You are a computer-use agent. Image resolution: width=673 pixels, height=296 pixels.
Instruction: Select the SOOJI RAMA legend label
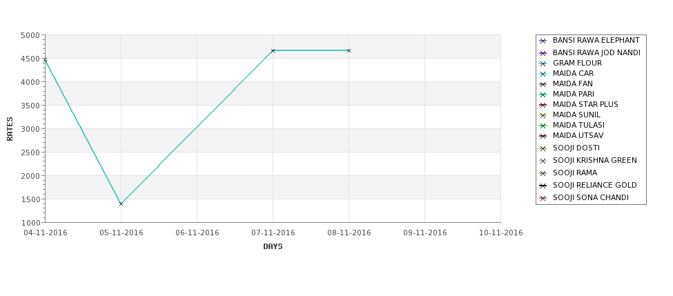[x=575, y=173]
